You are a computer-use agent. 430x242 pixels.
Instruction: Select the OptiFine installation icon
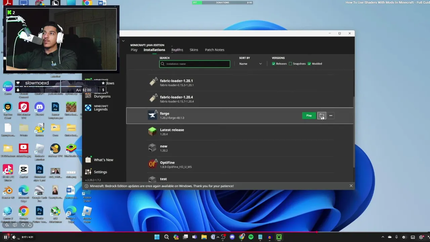152,164
